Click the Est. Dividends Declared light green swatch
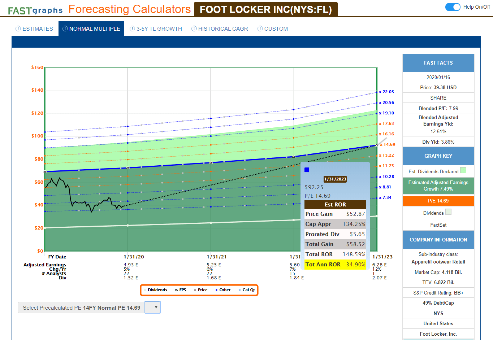This screenshot has width=493, height=340. [463, 170]
